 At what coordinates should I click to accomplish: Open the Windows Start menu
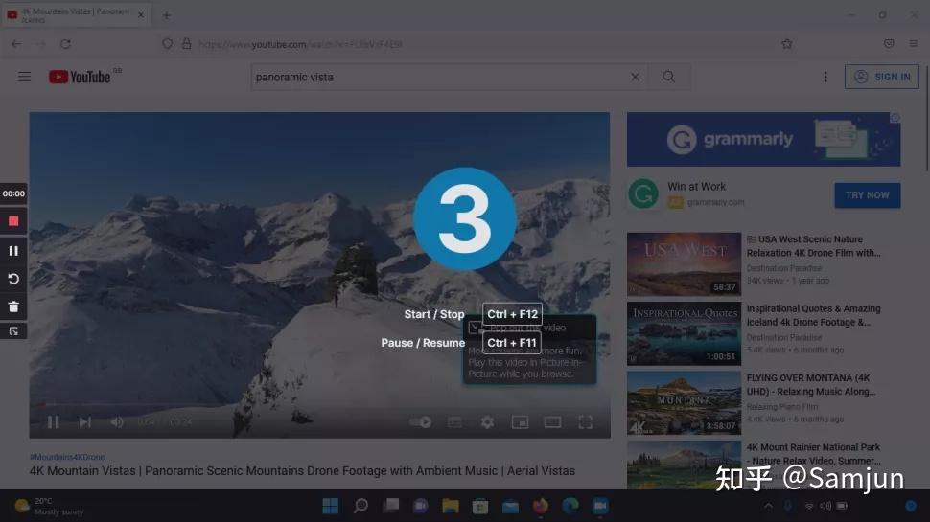331,506
